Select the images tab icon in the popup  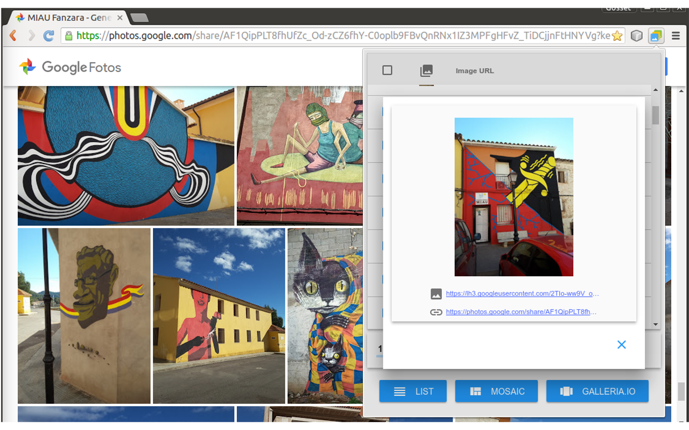click(x=426, y=70)
